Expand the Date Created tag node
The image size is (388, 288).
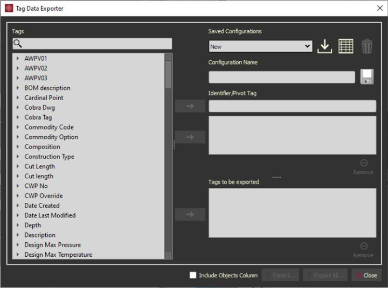coord(18,206)
